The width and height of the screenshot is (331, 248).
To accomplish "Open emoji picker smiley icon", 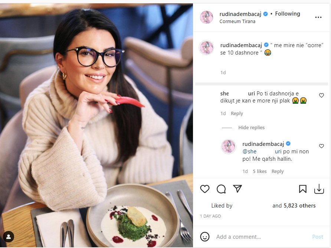I will click(x=204, y=236).
